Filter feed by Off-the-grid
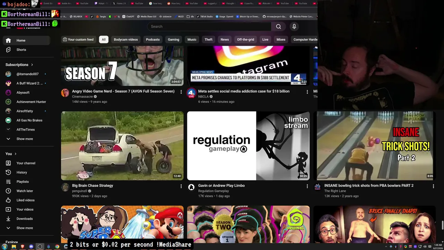Viewport: 444px width, 250px height. pyautogui.click(x=246, y=40)
